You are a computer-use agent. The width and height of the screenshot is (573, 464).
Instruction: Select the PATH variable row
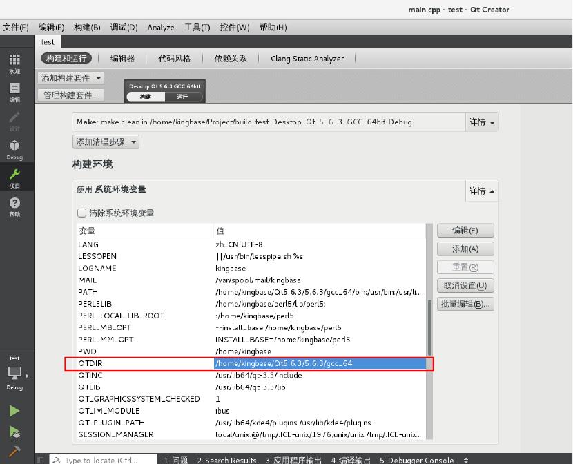click(252, 292)
